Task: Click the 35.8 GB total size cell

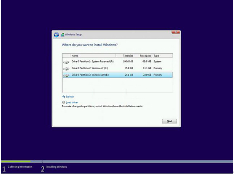Action: point(129,68)
